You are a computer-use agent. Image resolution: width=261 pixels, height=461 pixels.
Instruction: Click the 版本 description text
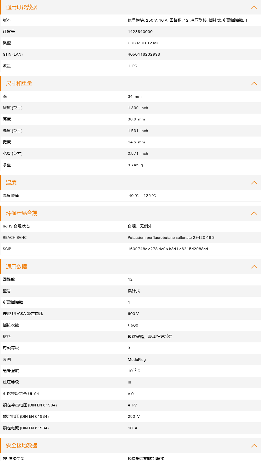187,20
